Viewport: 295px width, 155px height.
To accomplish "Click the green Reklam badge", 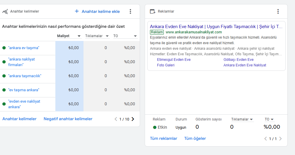I will (x=157, y=32).
